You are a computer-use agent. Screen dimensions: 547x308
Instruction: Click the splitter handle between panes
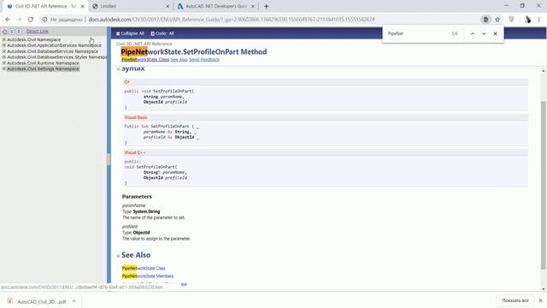click(x=109, y=159)
